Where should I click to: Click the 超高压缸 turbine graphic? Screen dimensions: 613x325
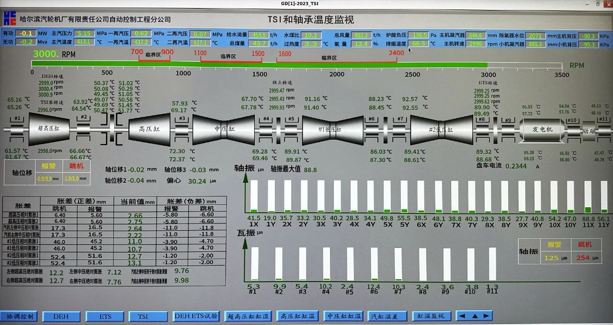[x=49, y=129]
